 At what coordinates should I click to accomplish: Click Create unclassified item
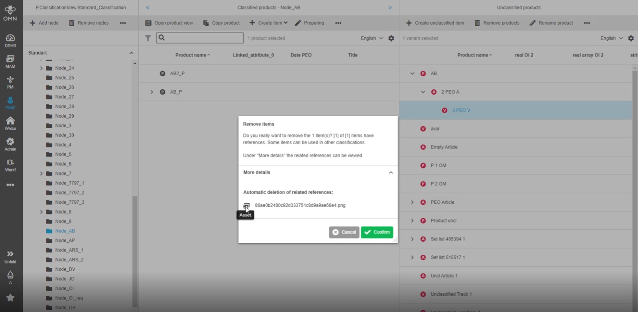(x=435, y=23)
